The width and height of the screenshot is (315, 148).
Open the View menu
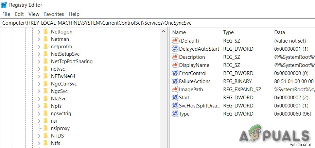pos(34,14)
